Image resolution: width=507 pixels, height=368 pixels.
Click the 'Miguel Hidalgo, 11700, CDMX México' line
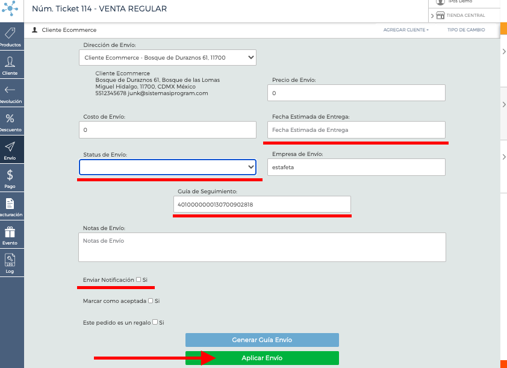click(146, 87)
